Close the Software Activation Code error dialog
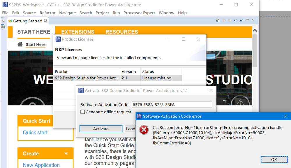The image size is (291, 168). pos(285,116)
